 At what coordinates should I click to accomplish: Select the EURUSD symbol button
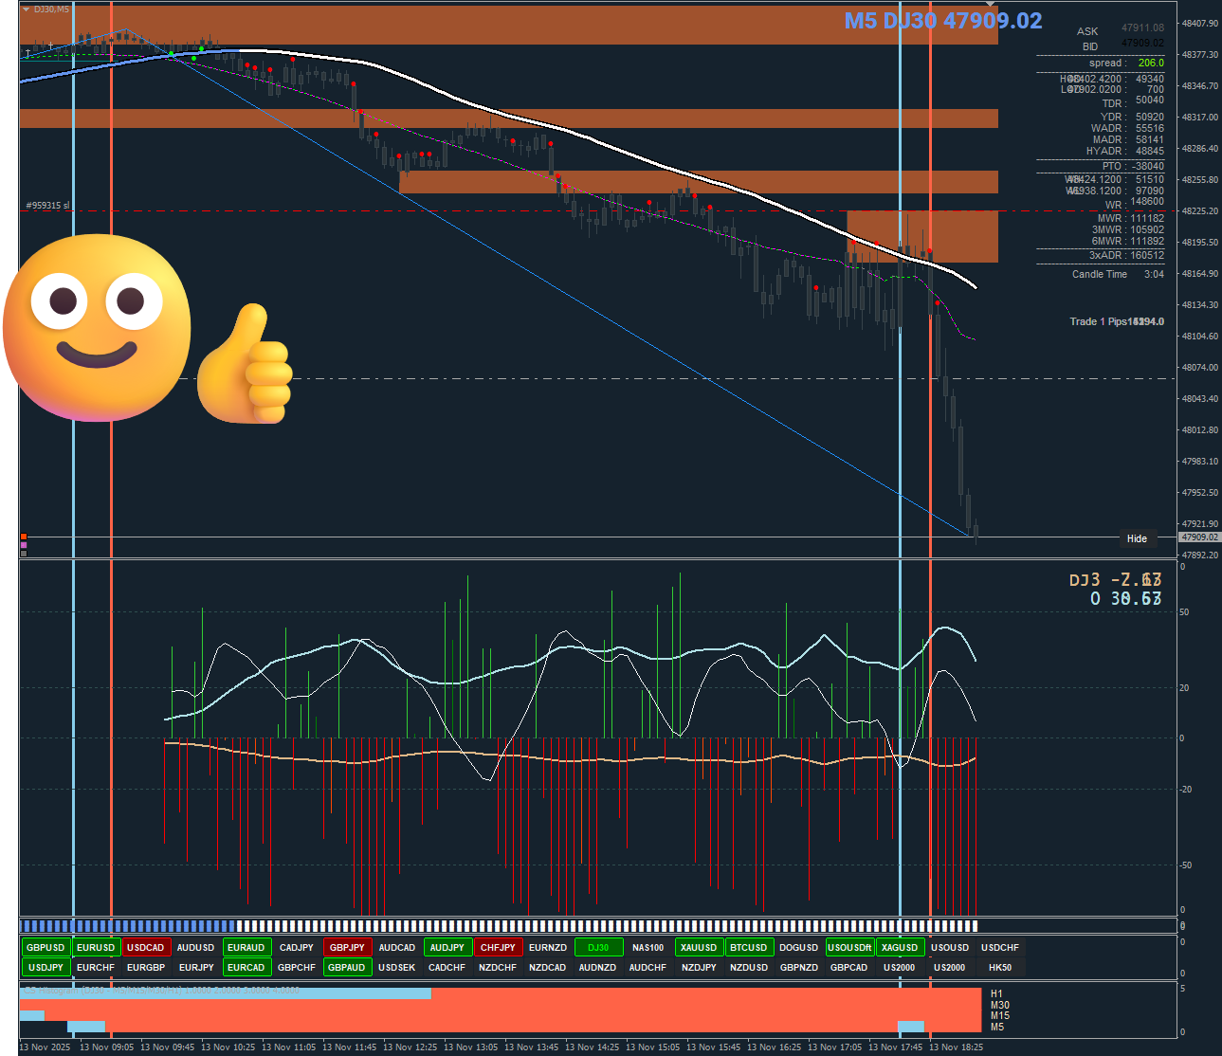[x=96, y=948]
